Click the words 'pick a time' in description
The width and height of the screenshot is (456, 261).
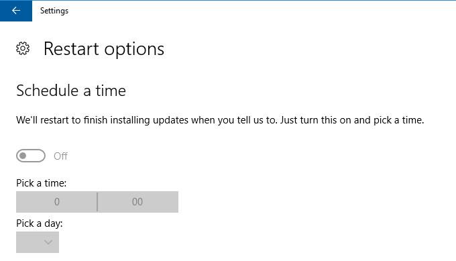[398, 120]
